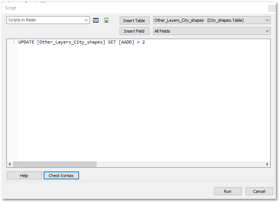Click the Help button

pos(24,176)
